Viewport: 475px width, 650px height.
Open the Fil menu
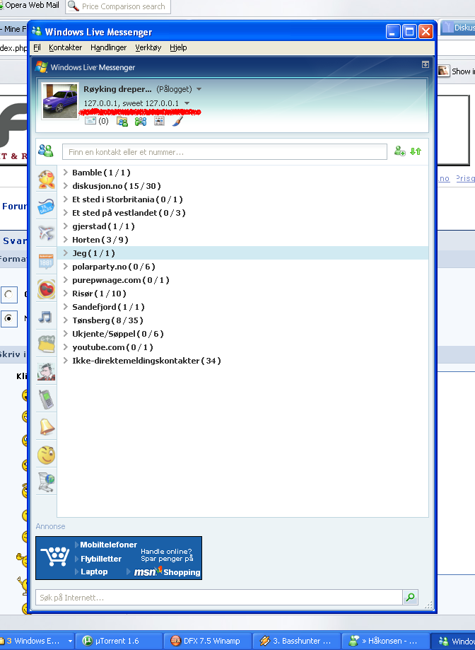37,47
